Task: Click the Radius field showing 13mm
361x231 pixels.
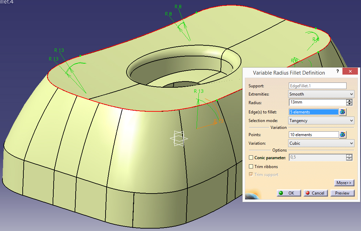Action: coord(317,102)
